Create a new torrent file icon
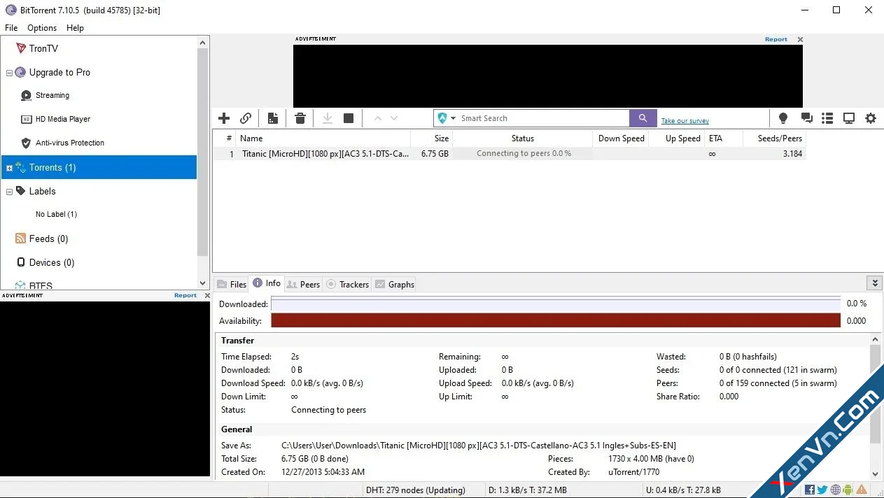This screenshot has height=498, width=884. point(273,118)
